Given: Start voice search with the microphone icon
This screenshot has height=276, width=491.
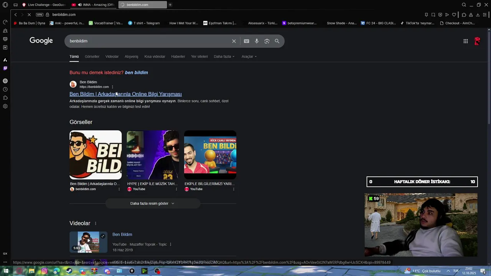Looking at the screenshot, I should 257,41.
